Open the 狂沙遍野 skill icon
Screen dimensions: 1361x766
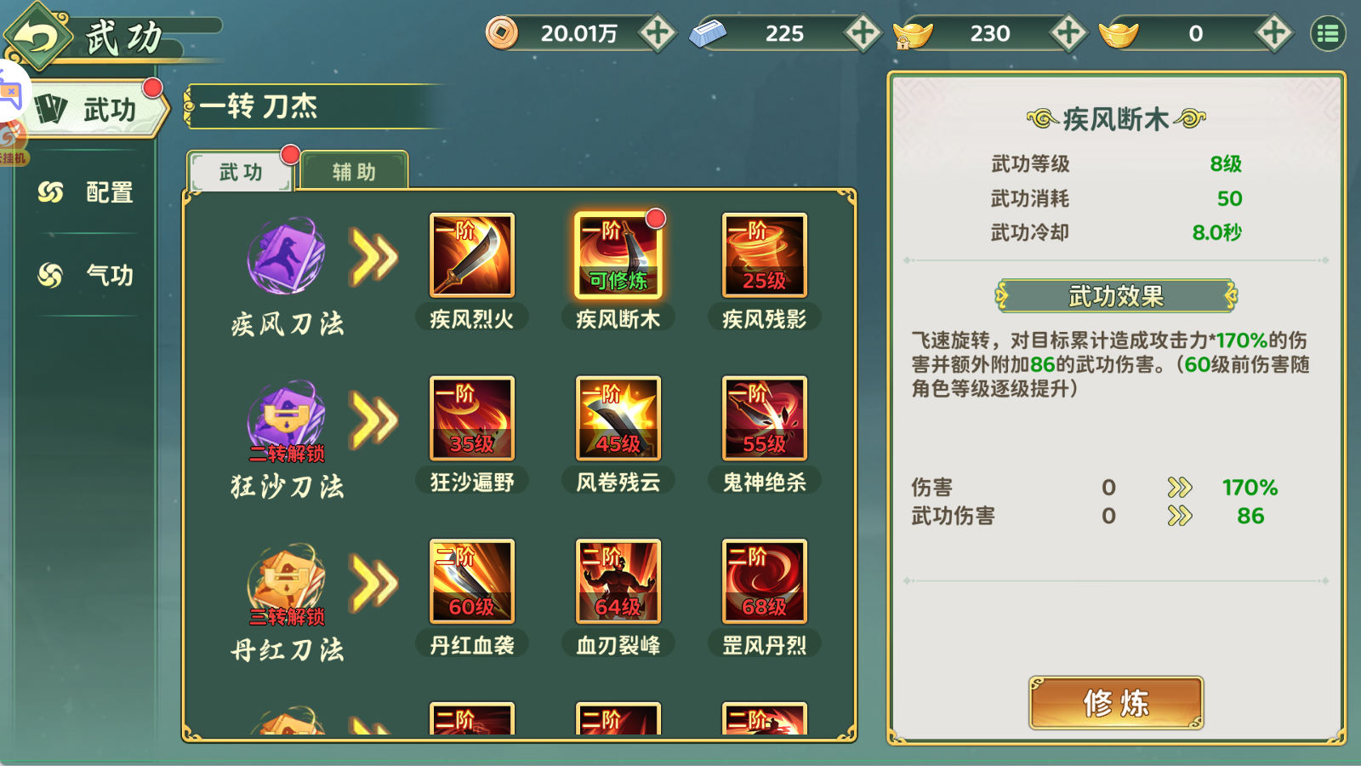pyautogui.click(x=472, y=418)
